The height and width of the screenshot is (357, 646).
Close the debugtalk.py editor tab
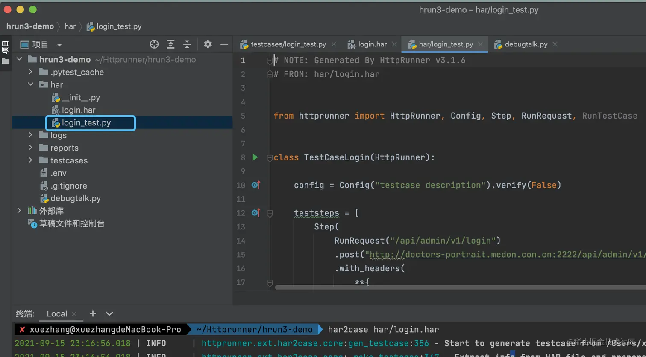click(x=555, y=44)
